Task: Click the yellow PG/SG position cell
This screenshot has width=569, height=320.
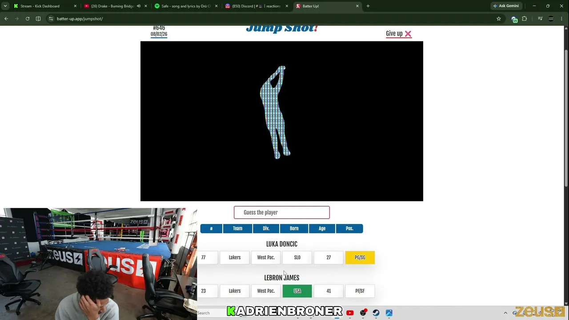Action: pyautogui.click(x=360, y=257)
